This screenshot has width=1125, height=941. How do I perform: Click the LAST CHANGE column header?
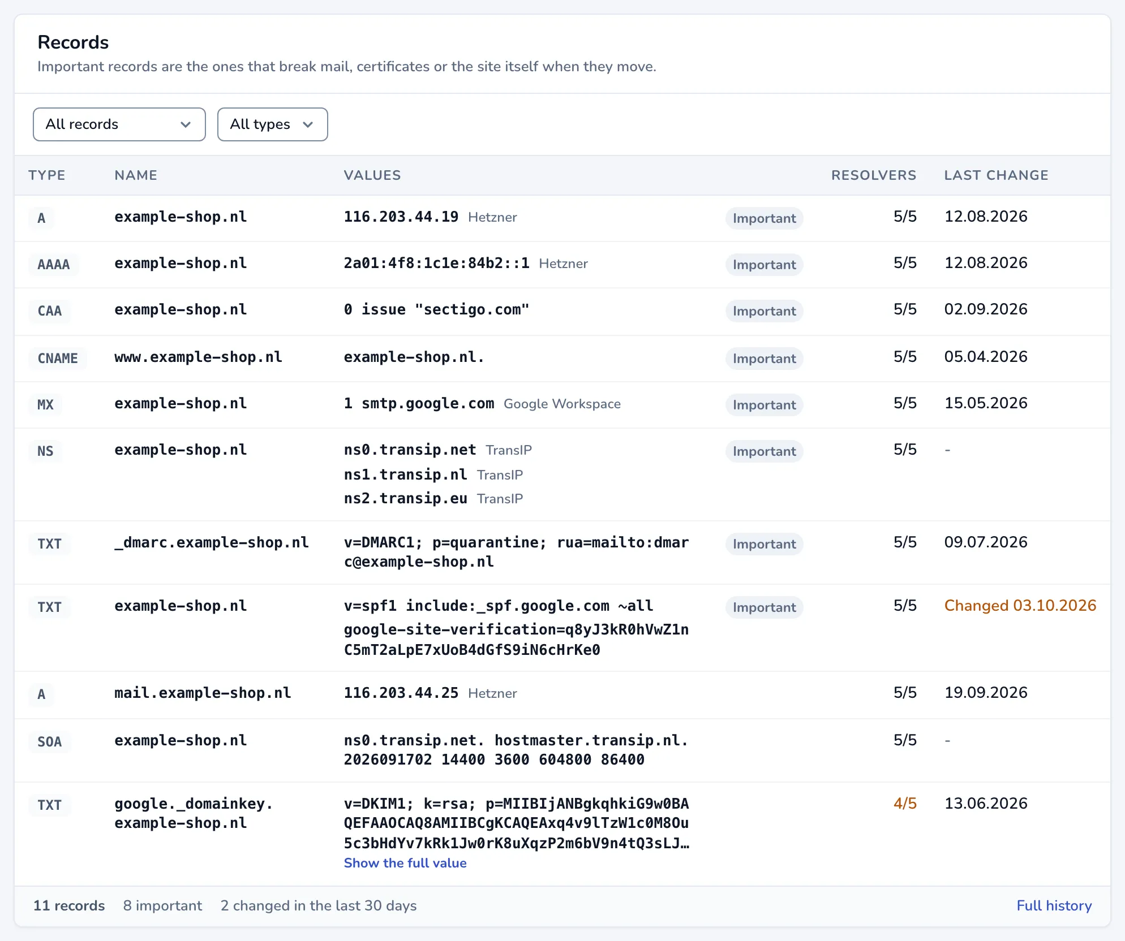pyautogui.click(x=996, y=175)
